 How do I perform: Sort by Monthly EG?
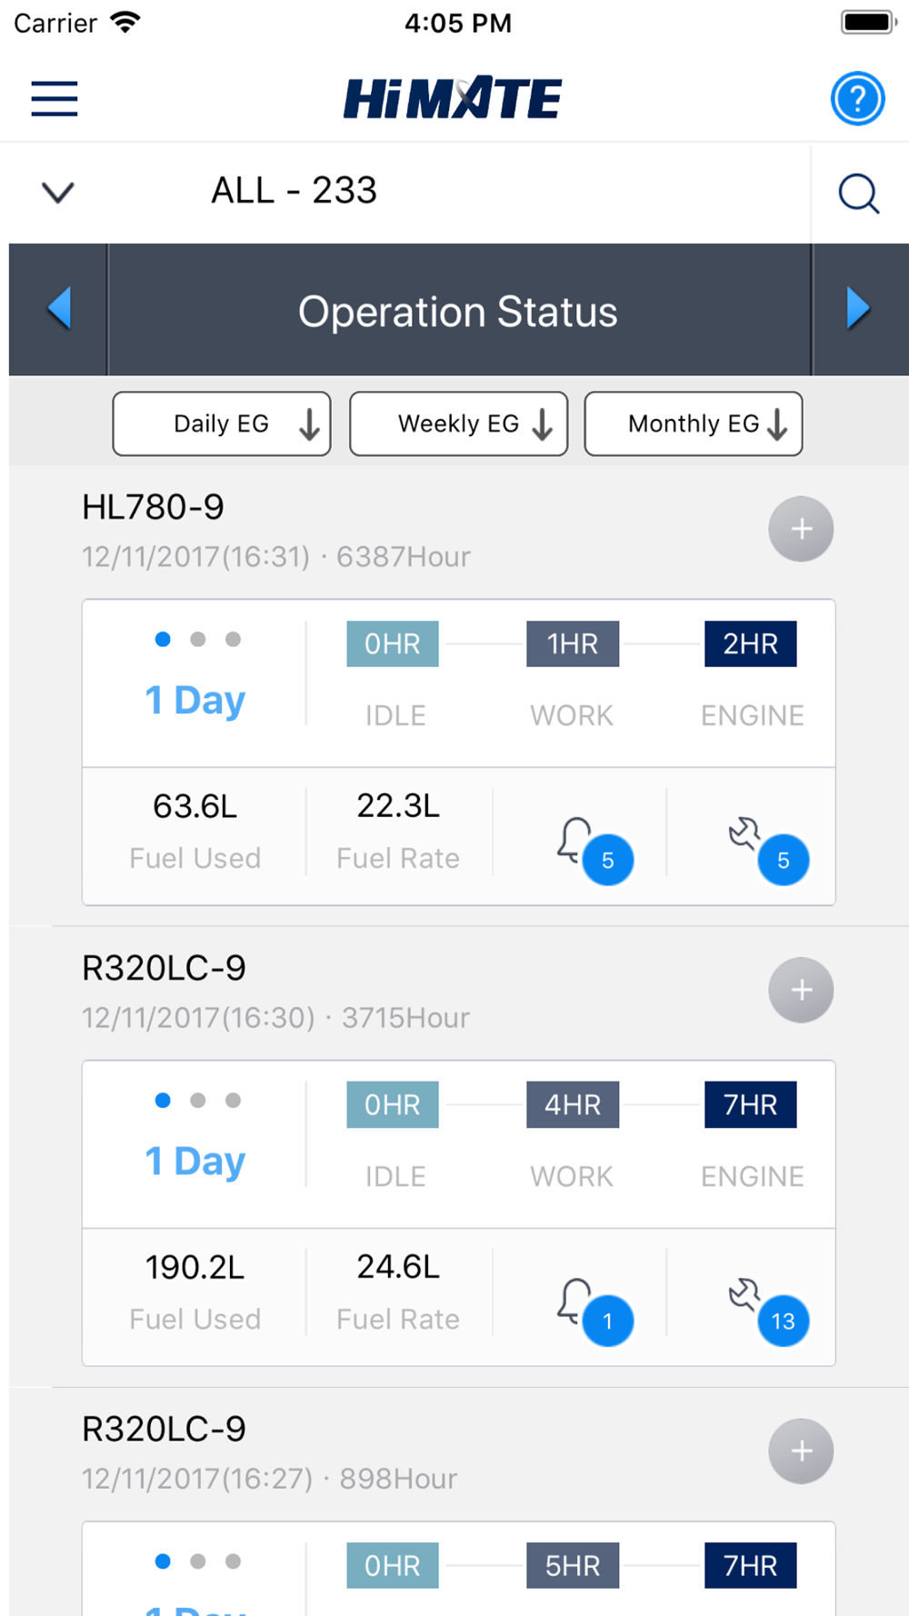[x=694, y=424]
